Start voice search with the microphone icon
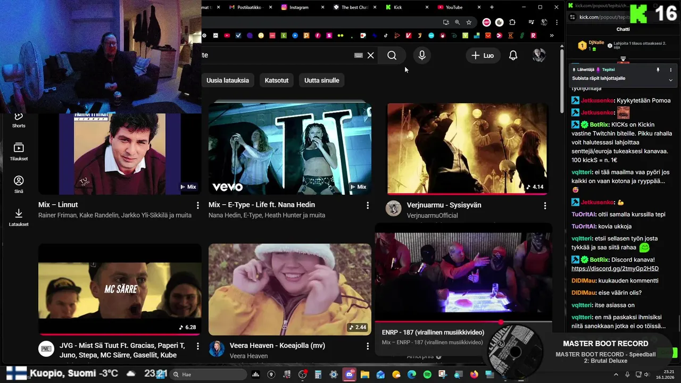Screen dimensions: 681x383 pyautogui.click(x=422, y=55)
